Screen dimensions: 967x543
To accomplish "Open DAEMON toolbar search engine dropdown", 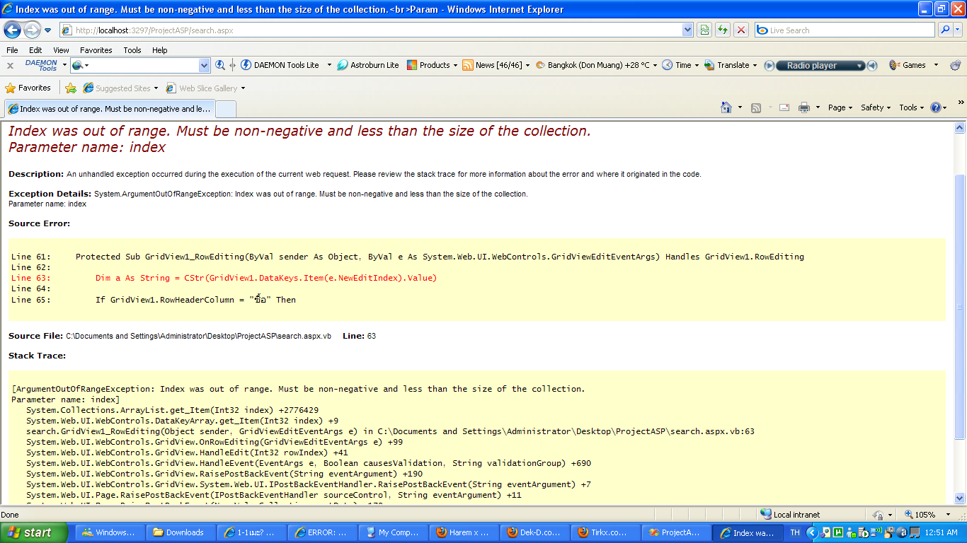I will (204, 65).
